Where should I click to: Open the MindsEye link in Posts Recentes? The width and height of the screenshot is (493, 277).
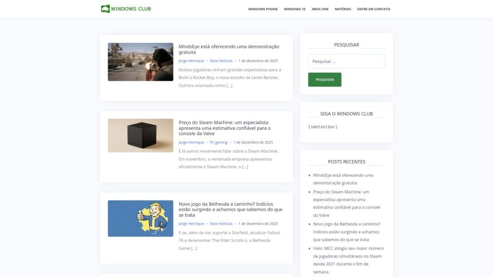click(343, 179)
